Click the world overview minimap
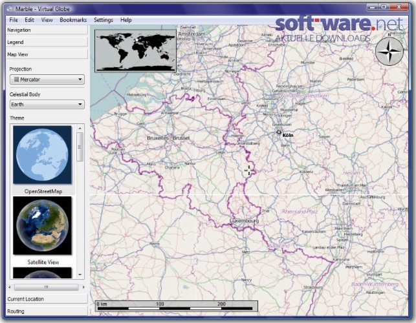Screen dimensions: 416x323 coord(135,50)
